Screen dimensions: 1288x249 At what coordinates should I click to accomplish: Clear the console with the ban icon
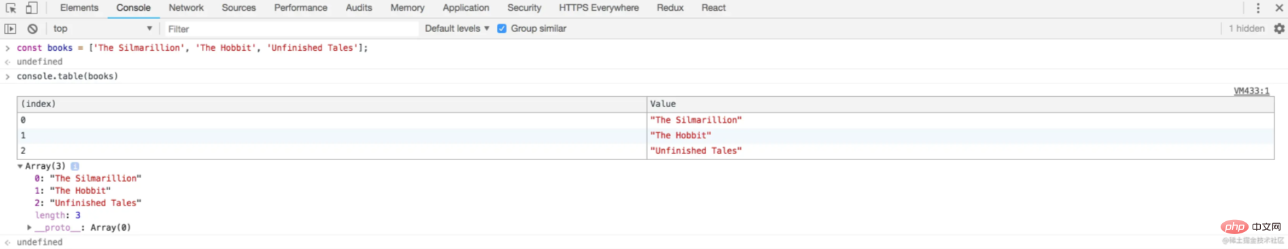pos(32,28)
